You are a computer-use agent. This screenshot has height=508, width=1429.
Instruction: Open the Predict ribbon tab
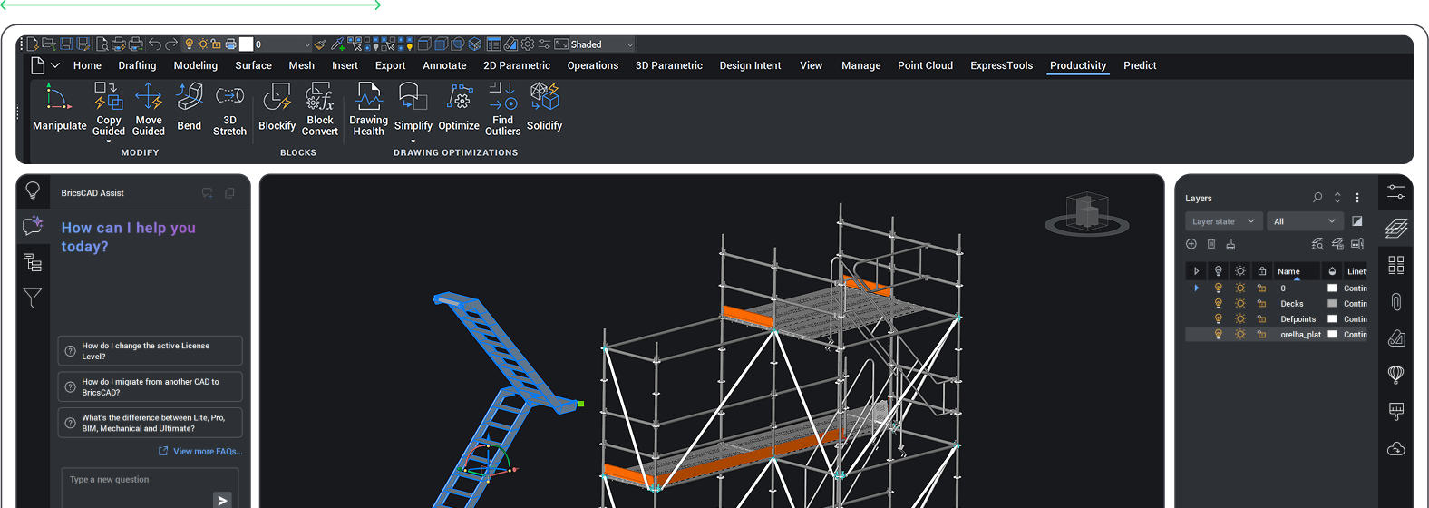click(1140, 65)
